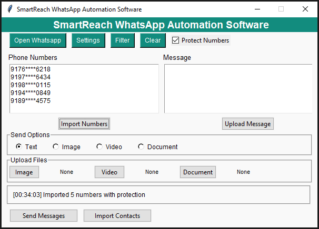Click the Document upload button

click(x=198, y=172)
